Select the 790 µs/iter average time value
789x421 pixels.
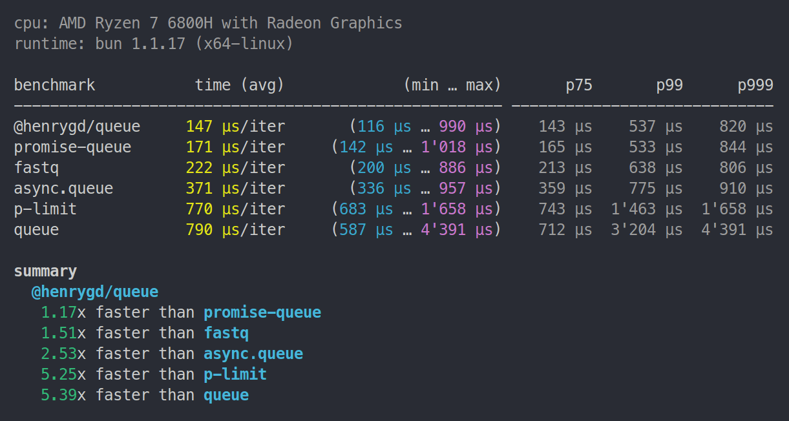click(x=235, y=230)
